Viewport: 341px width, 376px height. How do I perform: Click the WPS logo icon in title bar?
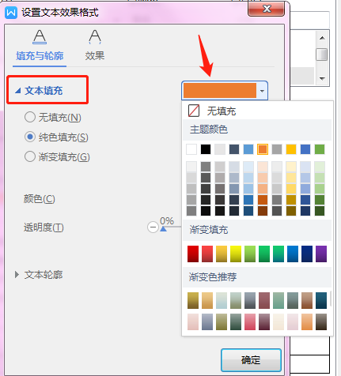(11, 12)
